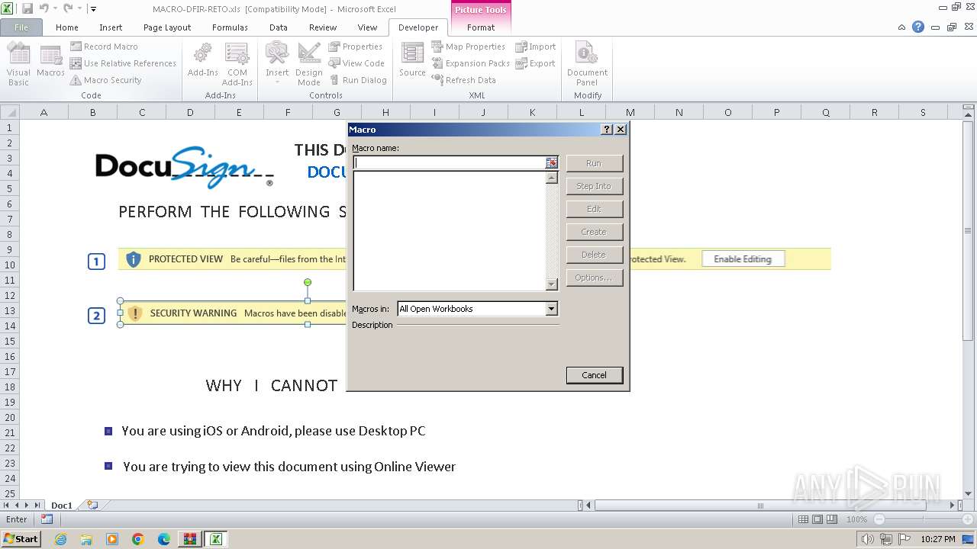Screen dimensions: 977x549
Task: Launch Internet Explorer from taskbar
Action: click(x=60, y=539)
